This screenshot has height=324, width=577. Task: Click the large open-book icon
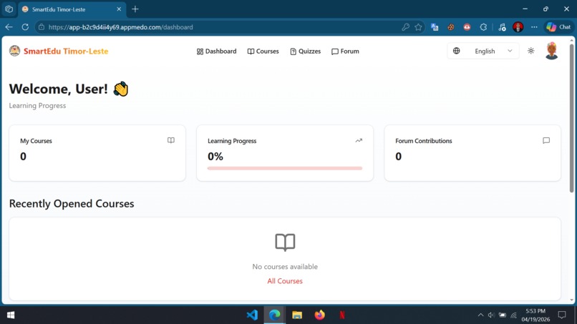[285, 242]
